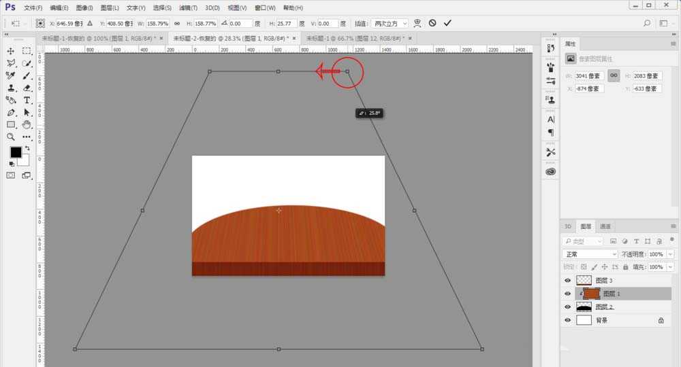
Task: Select the Hand tool
Action: [27, 124]
